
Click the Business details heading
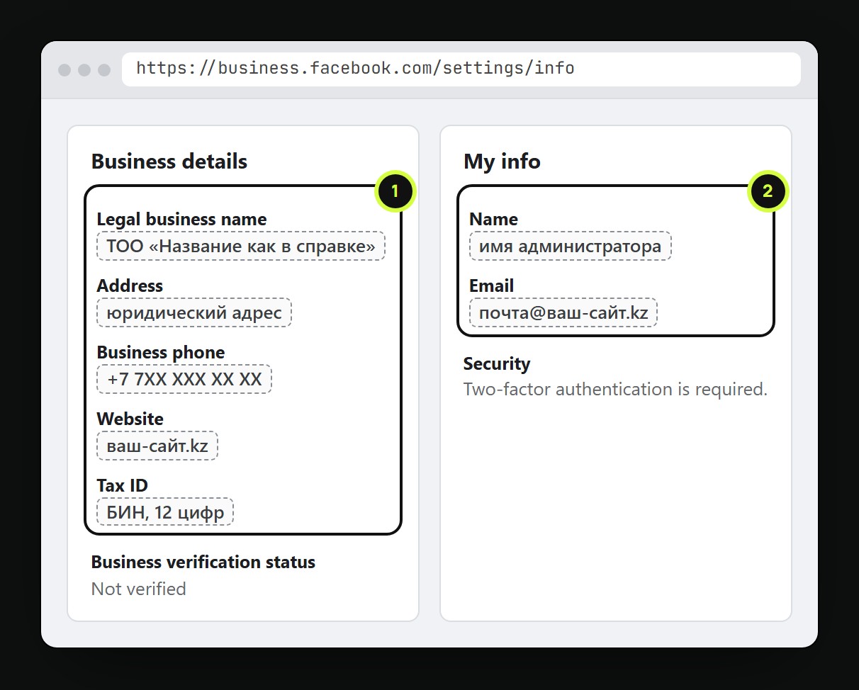pyautogui.click(x=169, y=162)
